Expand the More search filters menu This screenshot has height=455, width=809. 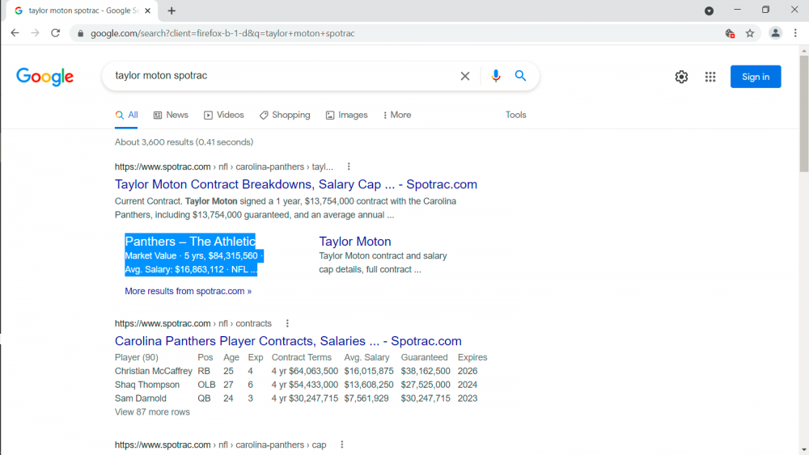point(396,115)
